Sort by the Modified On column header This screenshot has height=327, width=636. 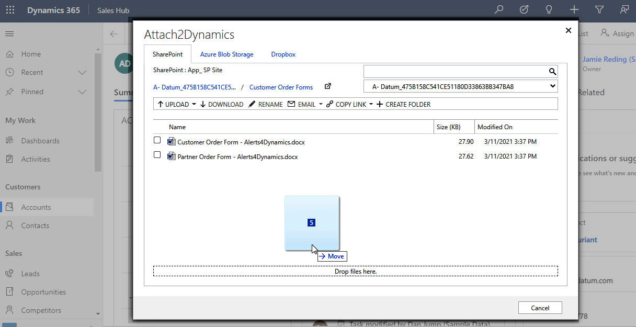click(x=495, y=127)
